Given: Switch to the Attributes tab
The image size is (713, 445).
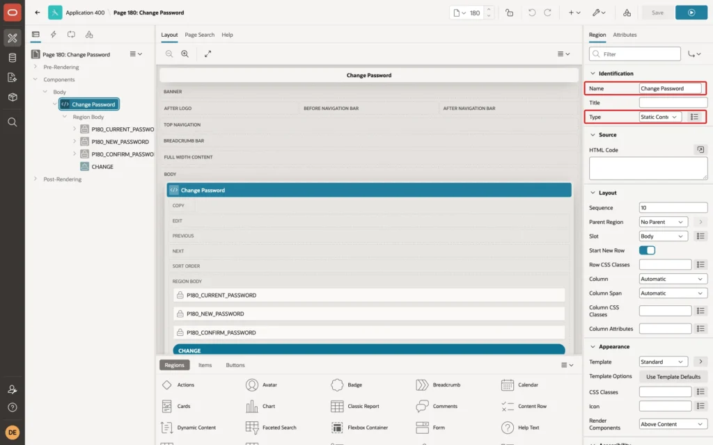Looking at the screenshot, I should (625, 35).
